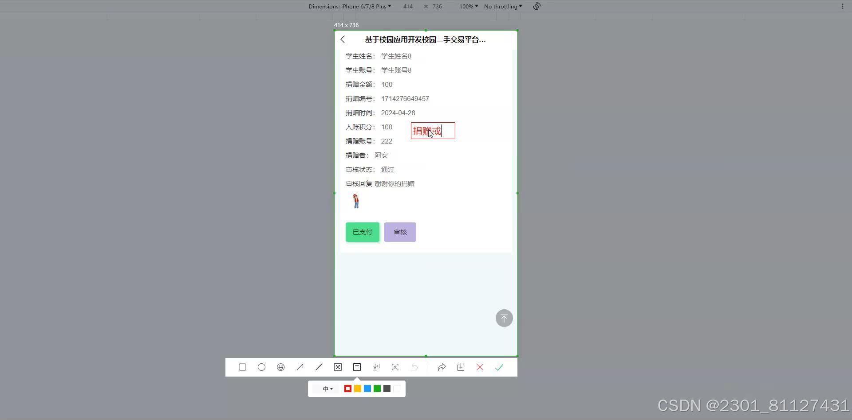Rotate the device viewport orientation
The width and height of the screenshot is (852, 420).
click(536, 6)
